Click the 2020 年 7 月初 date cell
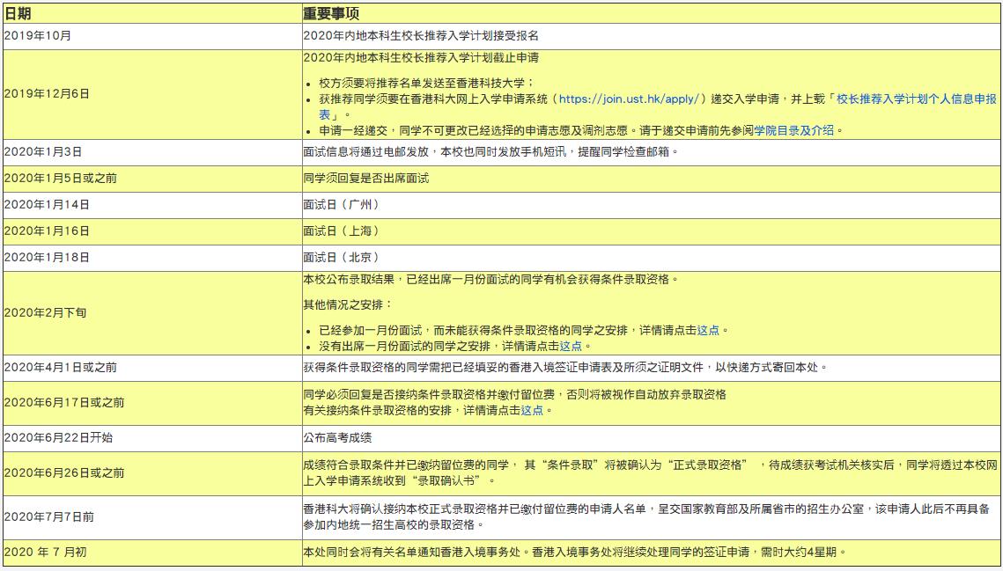 coord(44,552)
